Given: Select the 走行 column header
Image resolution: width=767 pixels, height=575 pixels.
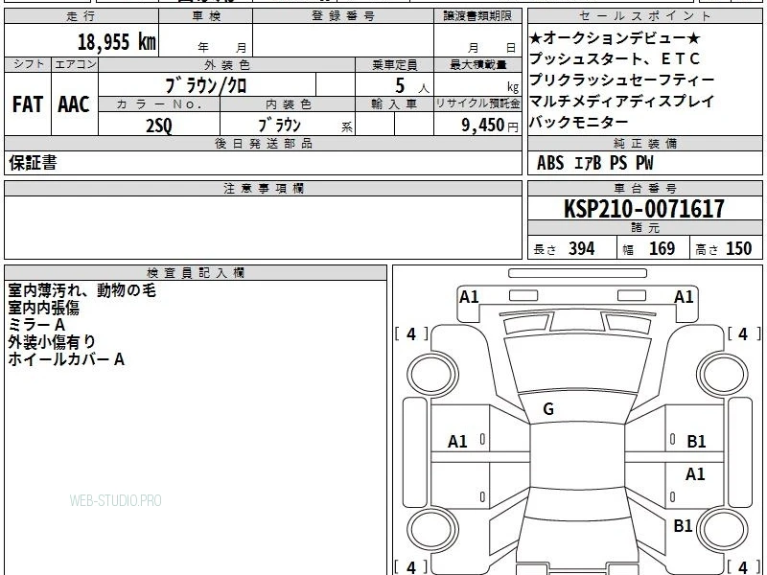Looking at the screenshot, I should pyautogui.click(x=81, y=15).
